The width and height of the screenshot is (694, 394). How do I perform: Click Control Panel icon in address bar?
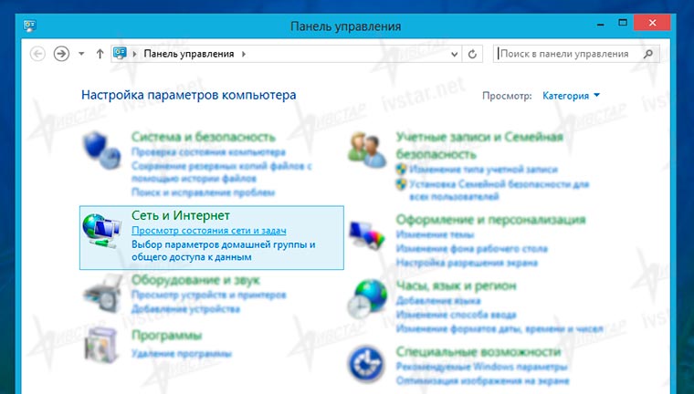[120, 54]
